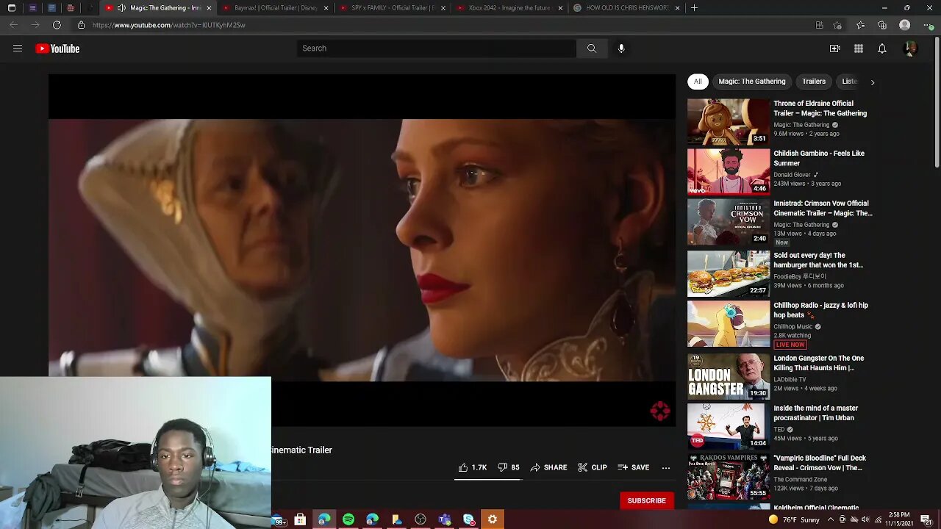This screenshot has width=941, height=529.
Task: Like the video with thumbs up
Action: pos(463,467)
